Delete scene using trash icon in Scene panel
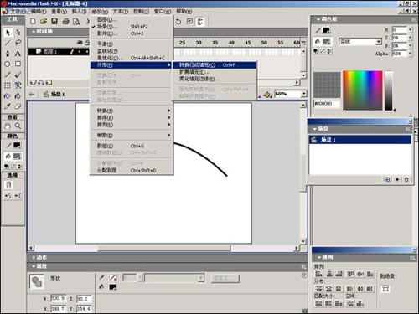This screenshot has height=314, width=419. tap(406, 179)
